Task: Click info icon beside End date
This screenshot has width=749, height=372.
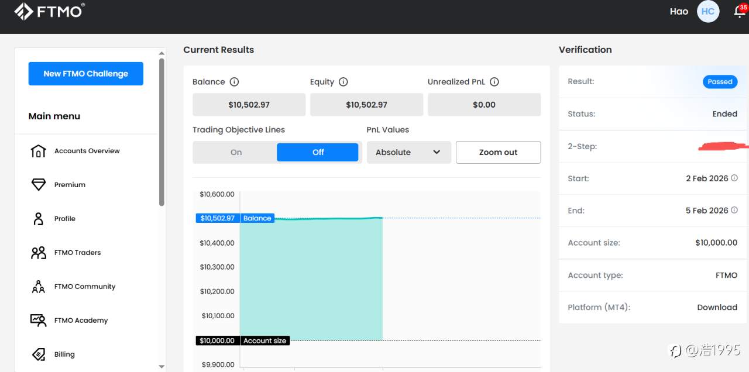Action: coord(734,210)
